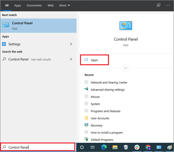Open Network and Sharing Center recent item
The height and width of the screenshot is (152, 174).
(109, 82)
